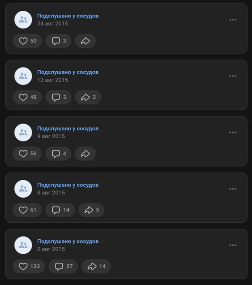Share the 12 авг 2015 post

pos(88,97)
